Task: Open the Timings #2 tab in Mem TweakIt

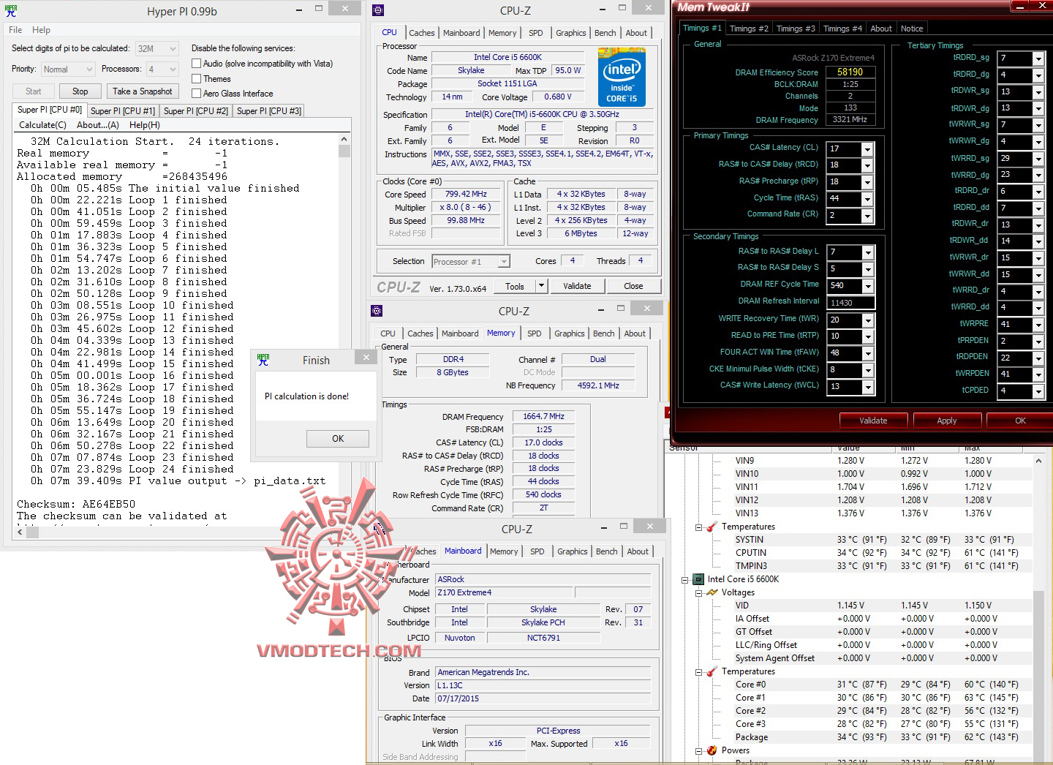Action: [x=749, y=29]
